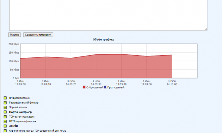
Task: Expand HTTP-аутентификация section
Action: (x=5, y=121)
